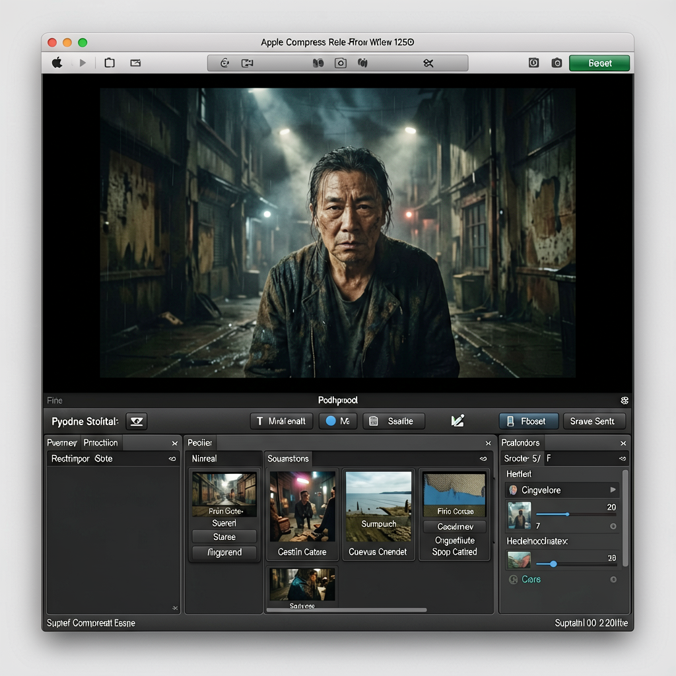
Task: Click the hand-shaped icon in center toolbar
Action: (362, 63)
